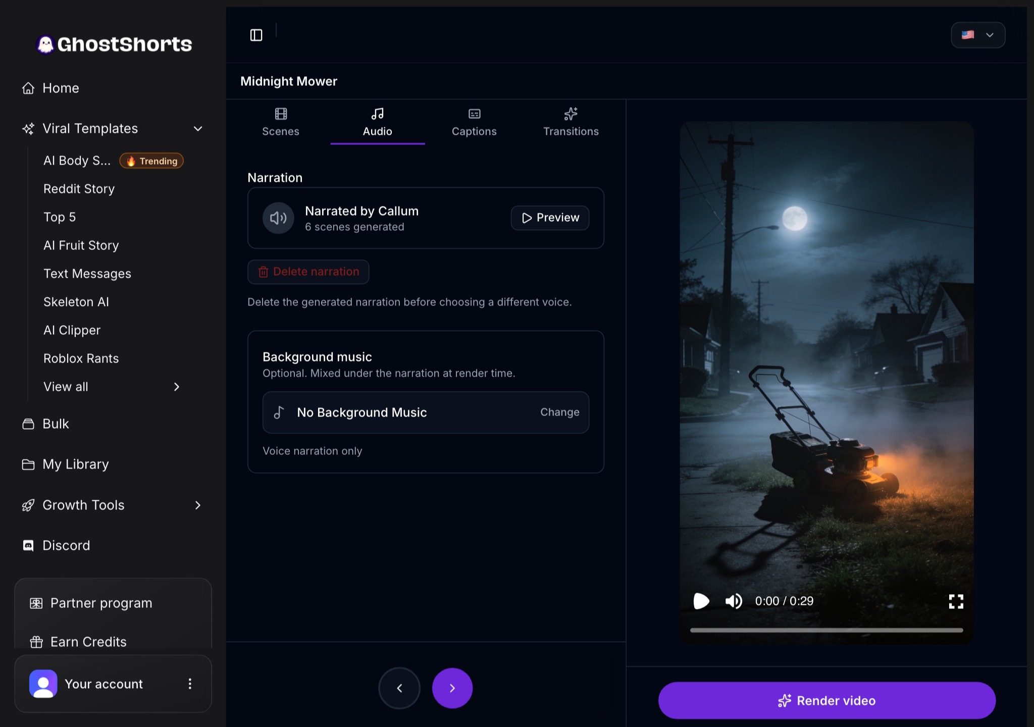Play the video preview

coord(701,601)
